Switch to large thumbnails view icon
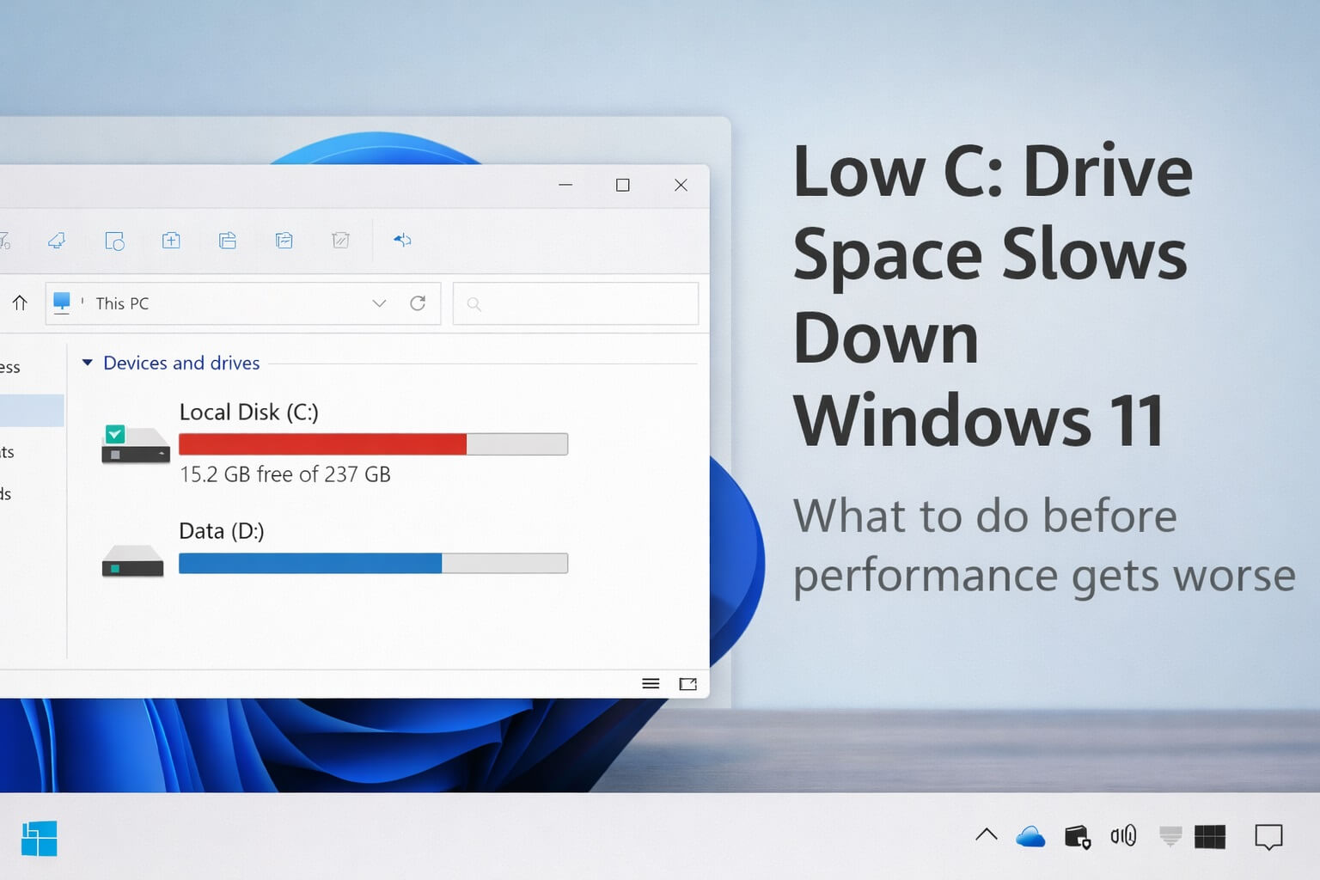 point(687,684)
